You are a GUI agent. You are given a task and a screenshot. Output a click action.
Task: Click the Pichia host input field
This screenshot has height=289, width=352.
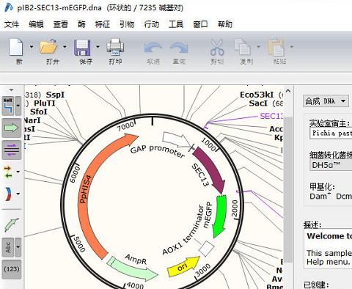[x=331, y=133]
